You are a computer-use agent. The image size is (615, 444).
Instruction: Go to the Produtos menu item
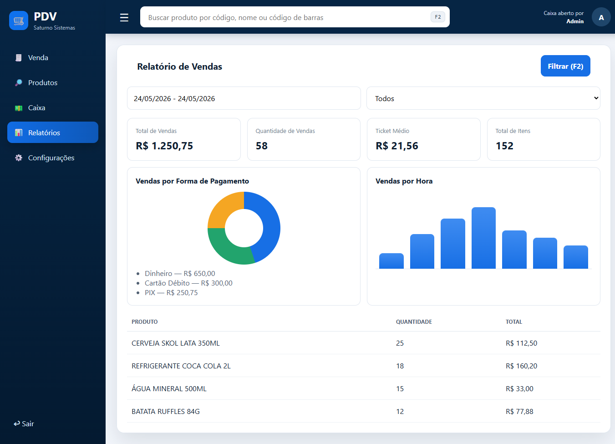(53, 82)
